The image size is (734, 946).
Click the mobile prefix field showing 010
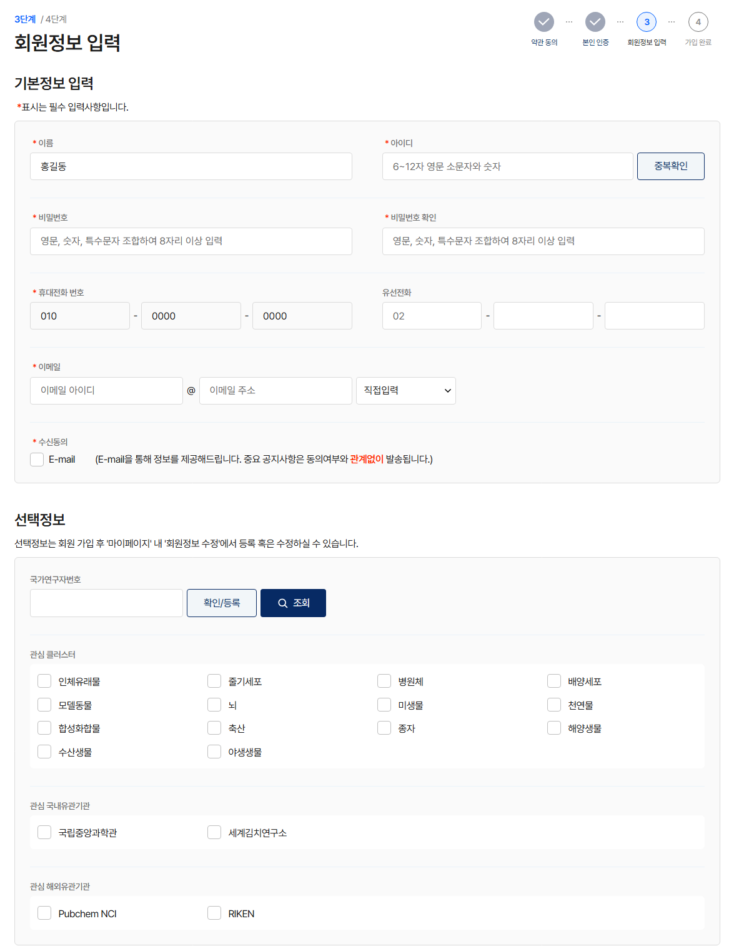tap(80, 316)
